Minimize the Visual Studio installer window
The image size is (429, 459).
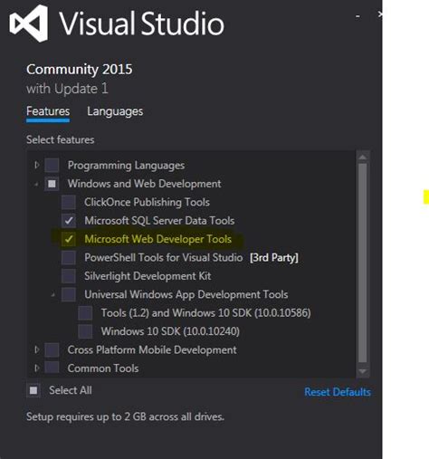[357, 16]
